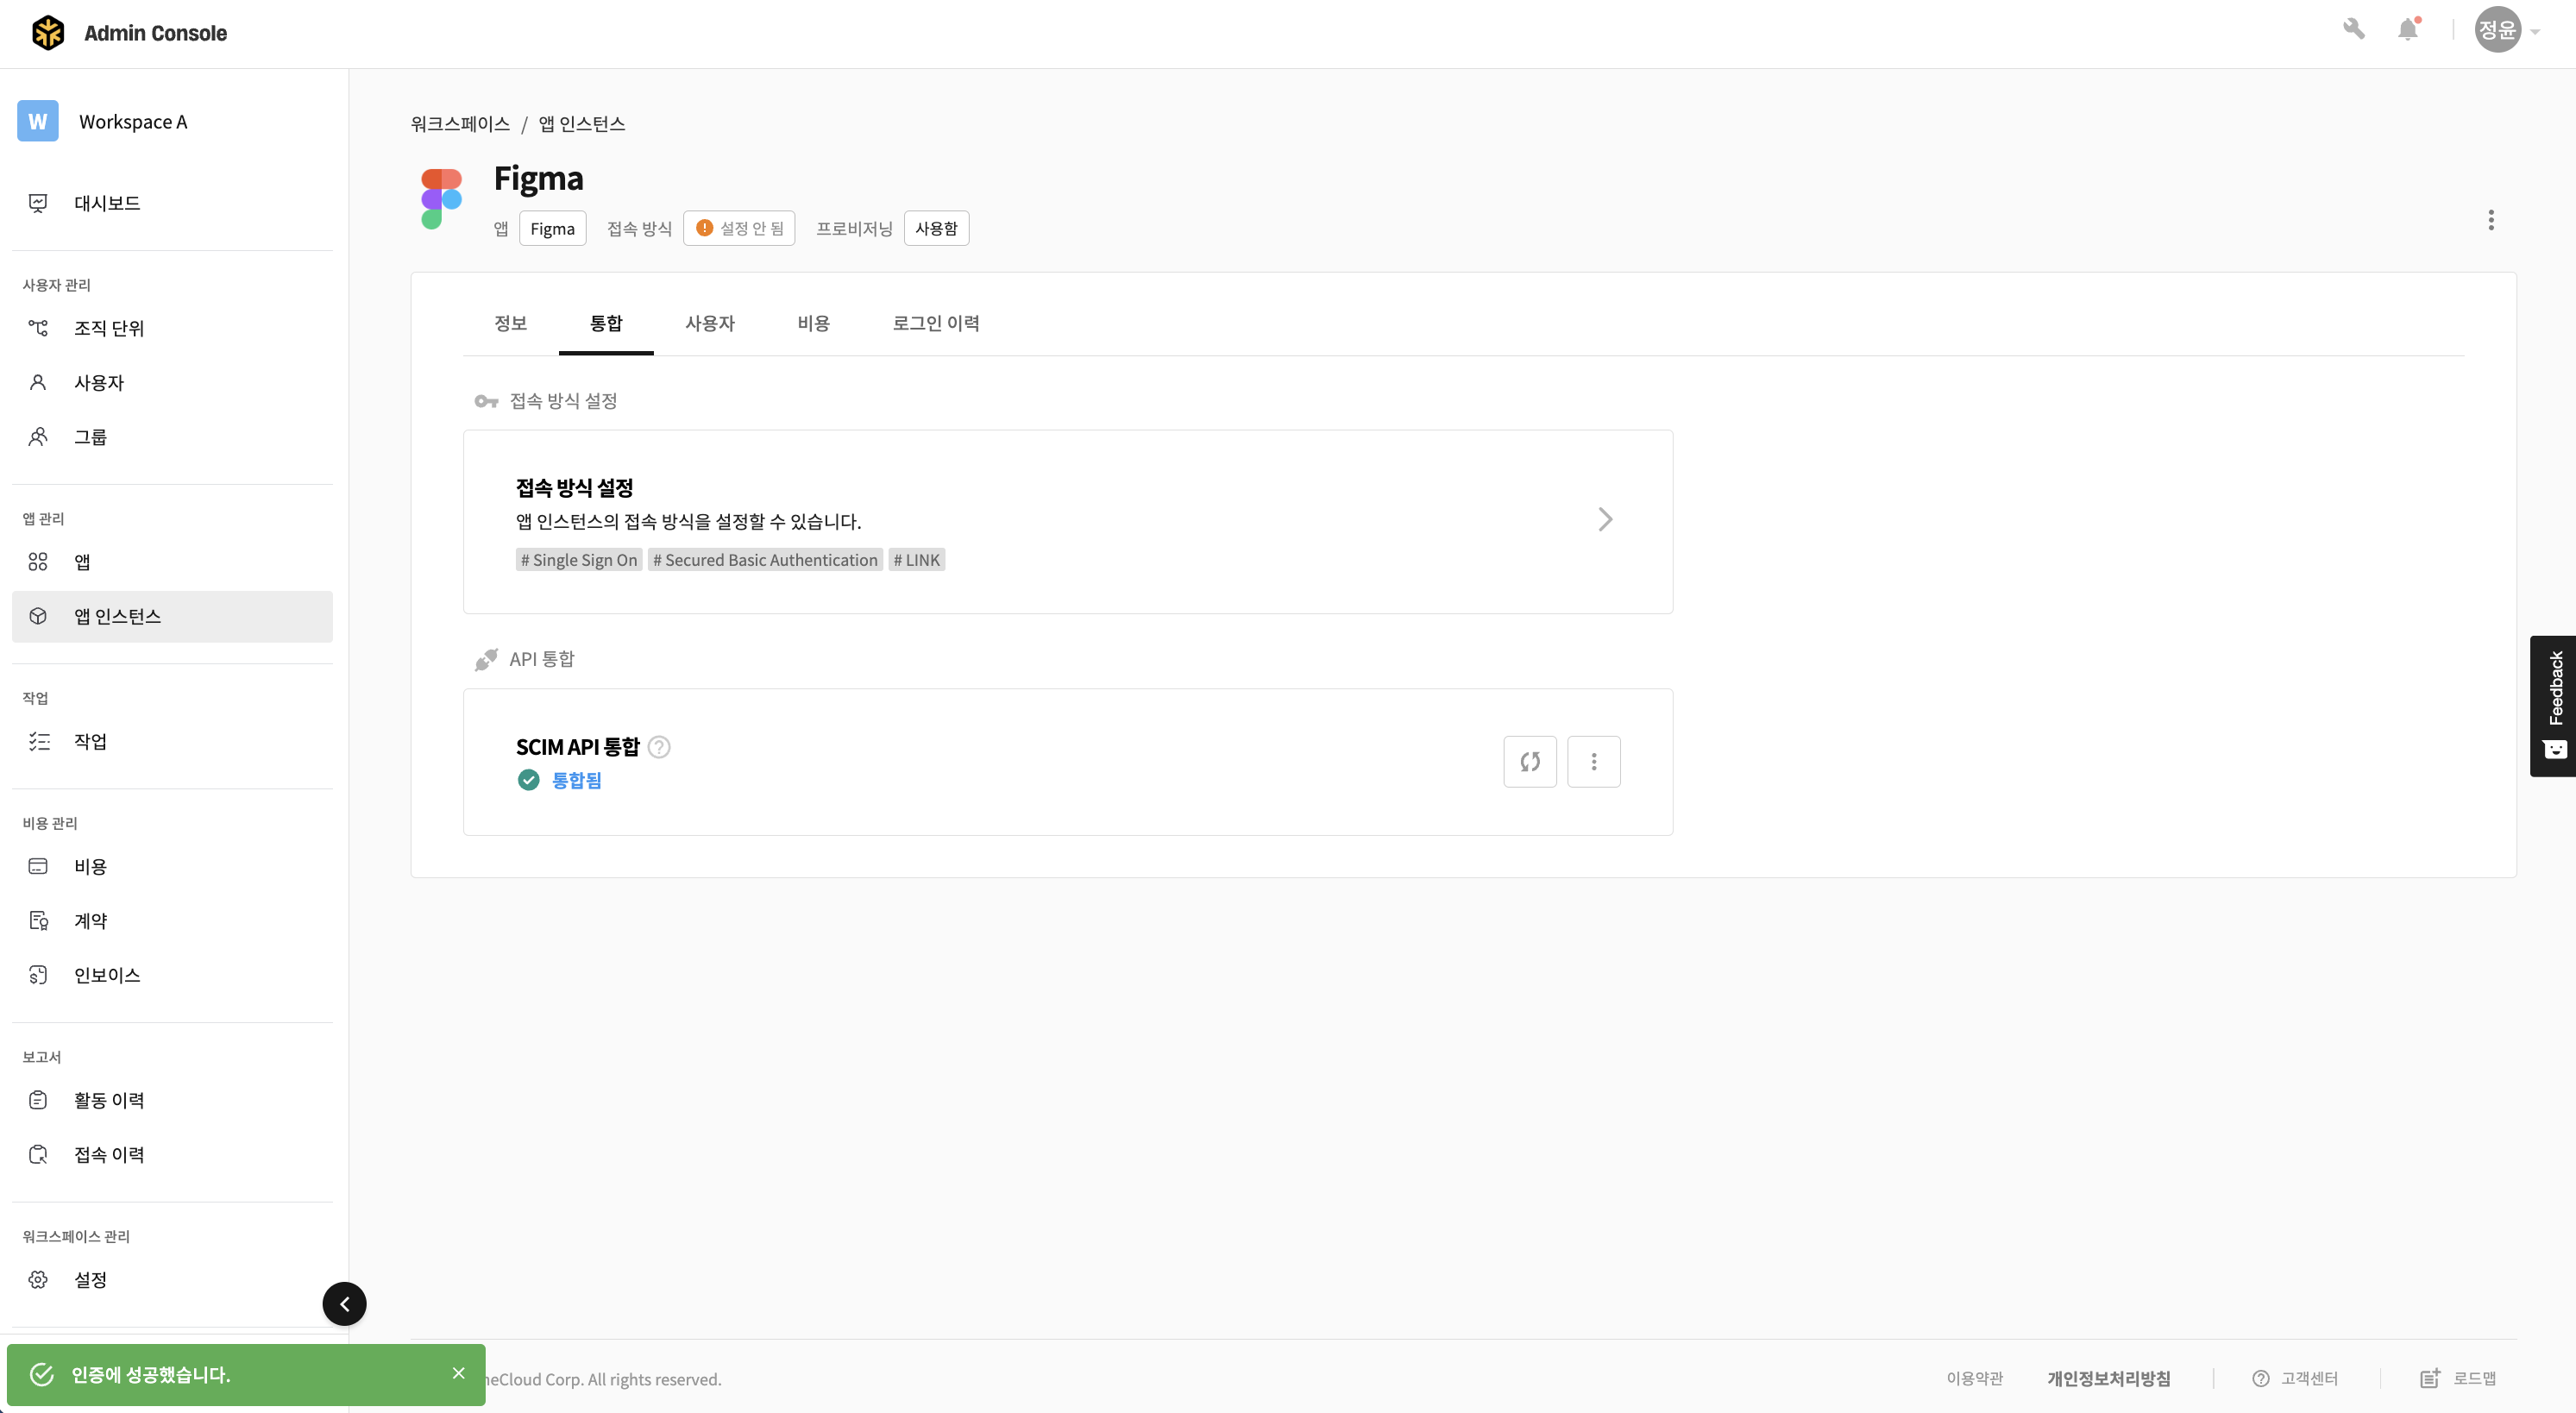Click the 비용 card icon
2576x1413 pixels.
pyautogui.click(x=38, y=866)
